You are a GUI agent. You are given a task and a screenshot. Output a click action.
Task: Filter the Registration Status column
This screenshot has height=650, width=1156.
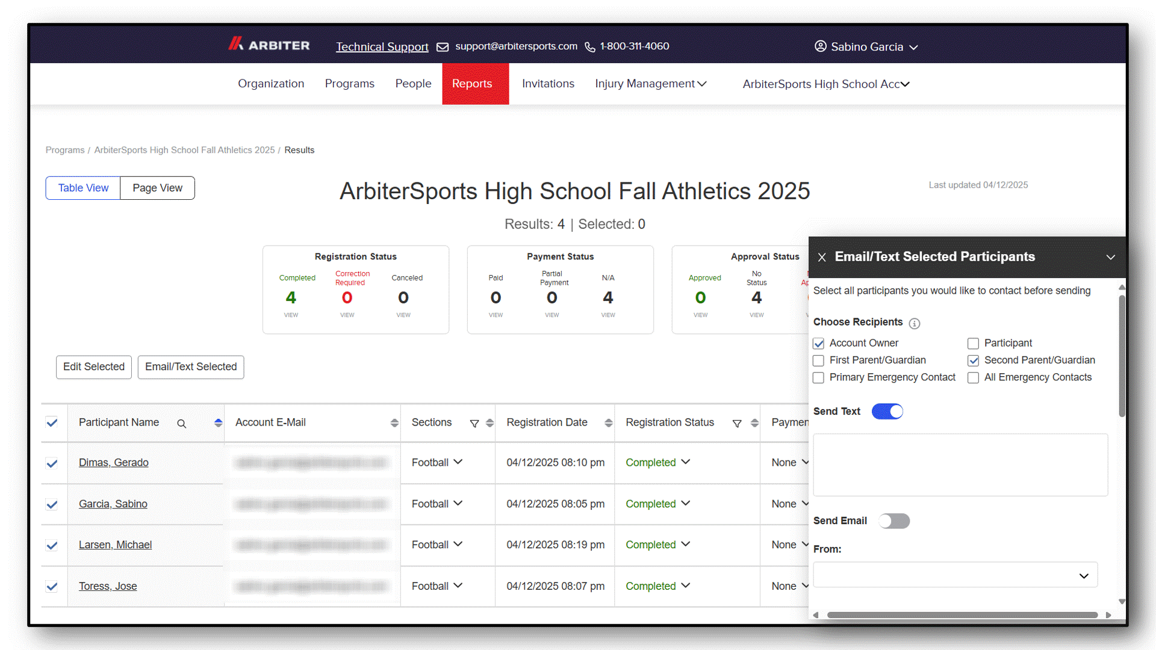click(x=737, y=424)
